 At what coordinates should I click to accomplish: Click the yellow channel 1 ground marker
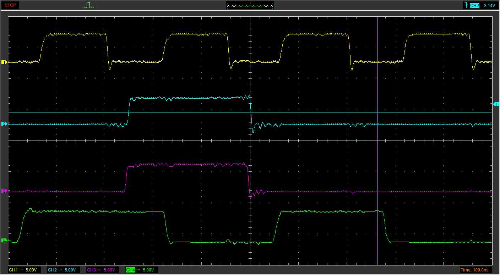4,62
